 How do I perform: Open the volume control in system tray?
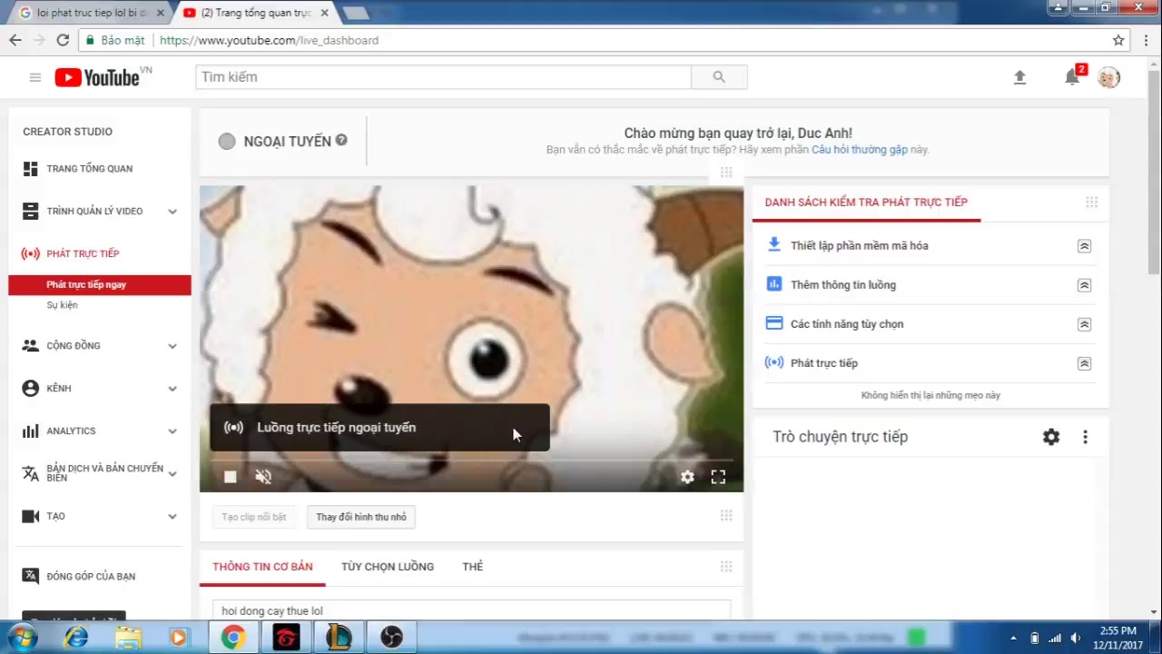[x=1076, y=638]
